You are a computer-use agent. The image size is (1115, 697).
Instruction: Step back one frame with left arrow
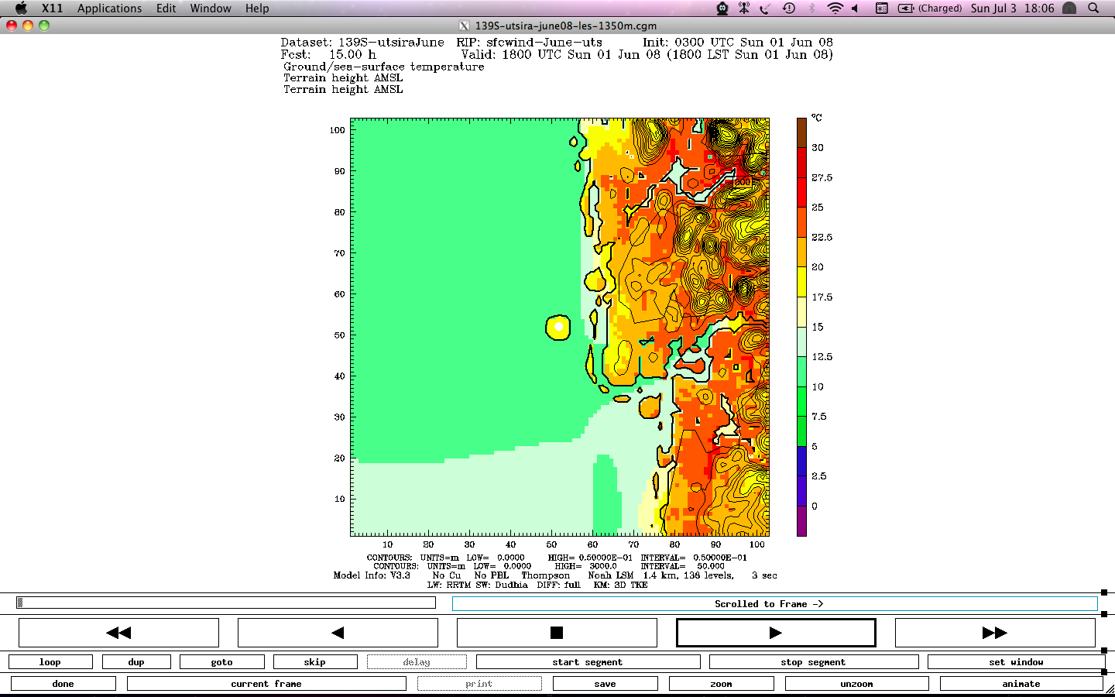(x=338, y=633)
